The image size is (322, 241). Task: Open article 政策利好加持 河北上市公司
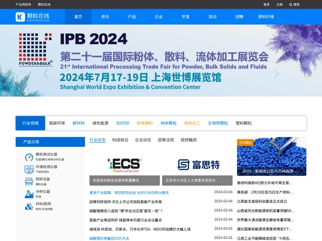[126, 202]
